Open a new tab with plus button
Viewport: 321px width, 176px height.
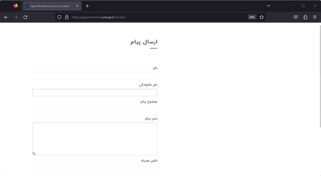pos(87,6)
